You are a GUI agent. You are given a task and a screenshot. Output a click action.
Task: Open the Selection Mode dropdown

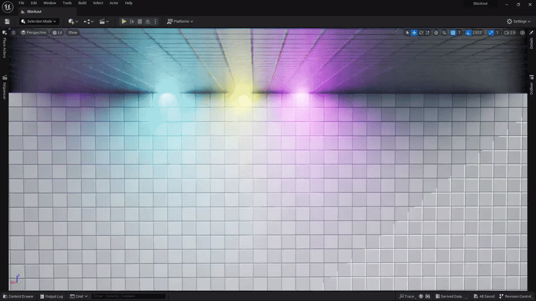coord(41,21)
